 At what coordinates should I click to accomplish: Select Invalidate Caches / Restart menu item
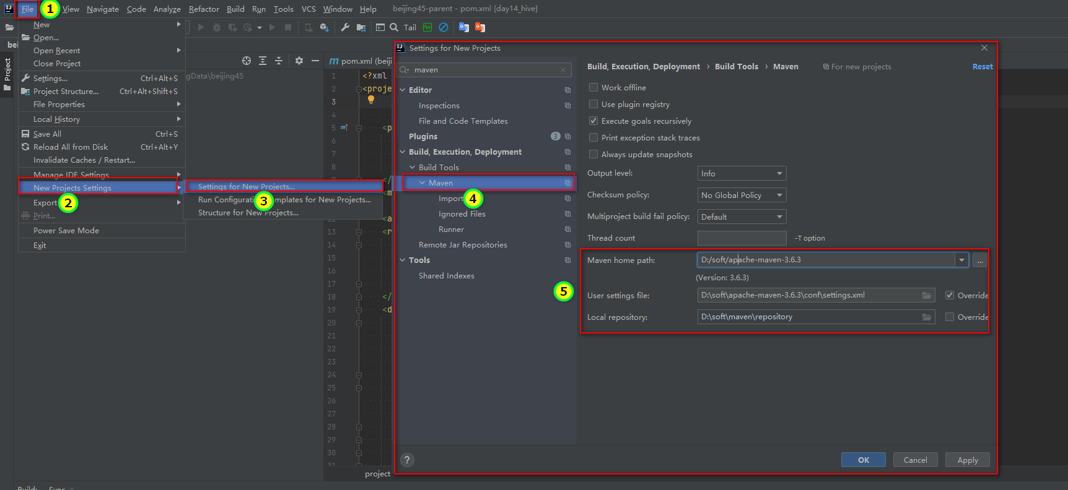tap(84, 160)
